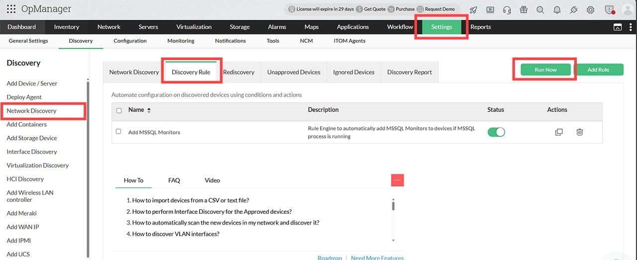637x260 pixels.
Task: Open Add Device / Server in sidebar
Action: coord(32,83)
